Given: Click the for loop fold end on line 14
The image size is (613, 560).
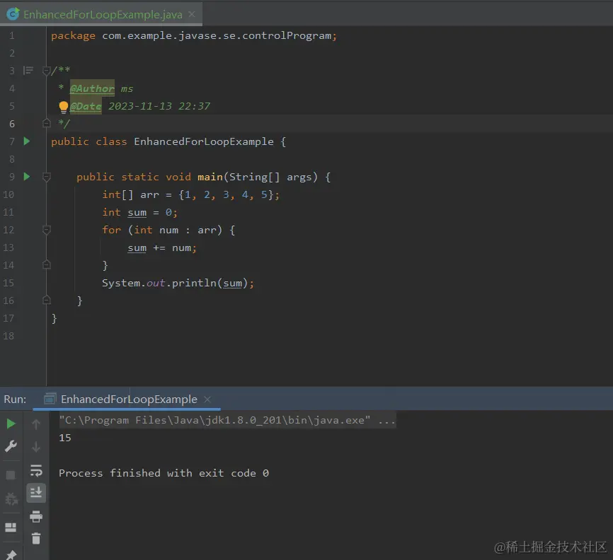Looking at the screenshot, I should tap(47, 264).
